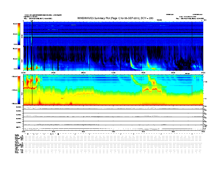Click the -145.00 label on TNR scale
The height and width of the screenshot is (169, 219).
(15, 90)
